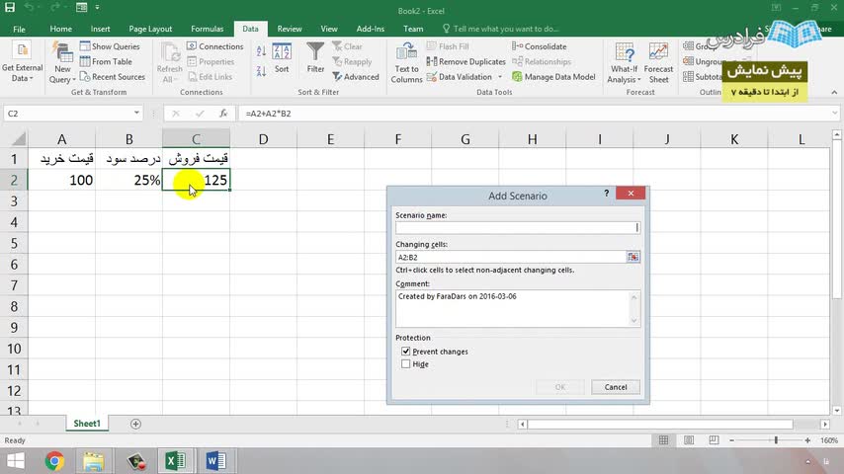844x474 pixels.
Task: Click the Select All corner triangle
Action: click(18, 139)
